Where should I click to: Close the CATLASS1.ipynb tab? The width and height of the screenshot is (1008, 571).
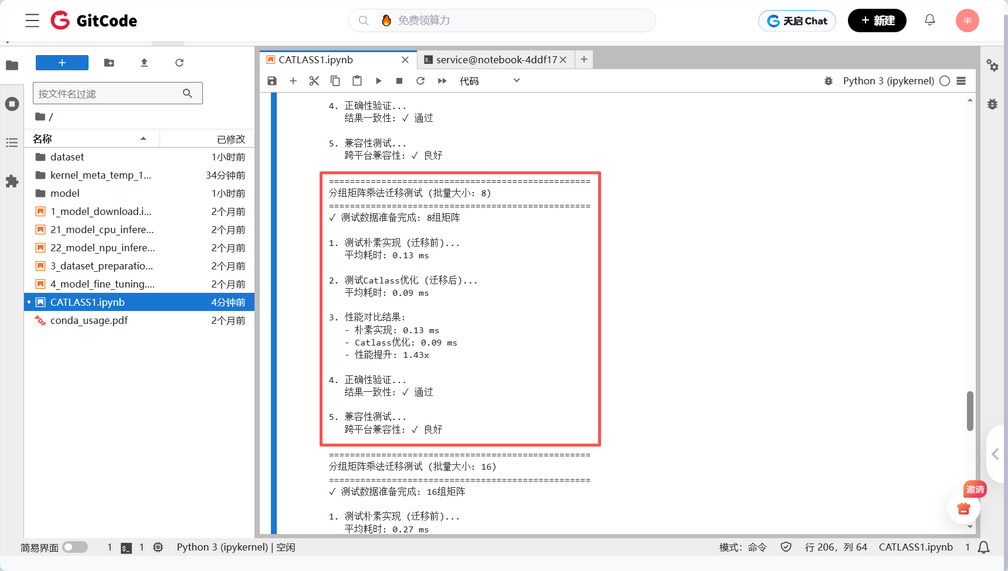pos(405,60)
